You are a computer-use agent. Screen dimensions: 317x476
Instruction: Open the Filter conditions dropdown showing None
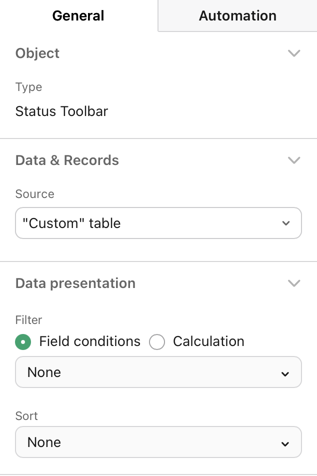coord(158,372)
